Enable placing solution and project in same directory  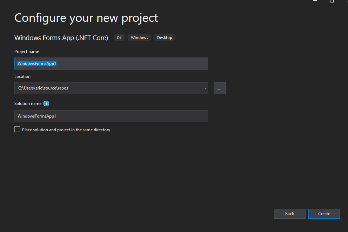point(17,129)
